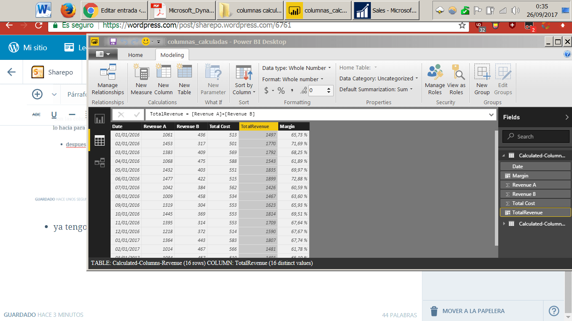Collapse the first Calculated-Column table in Fields
The height and width of the screenshot is (321, 572).
504,155
